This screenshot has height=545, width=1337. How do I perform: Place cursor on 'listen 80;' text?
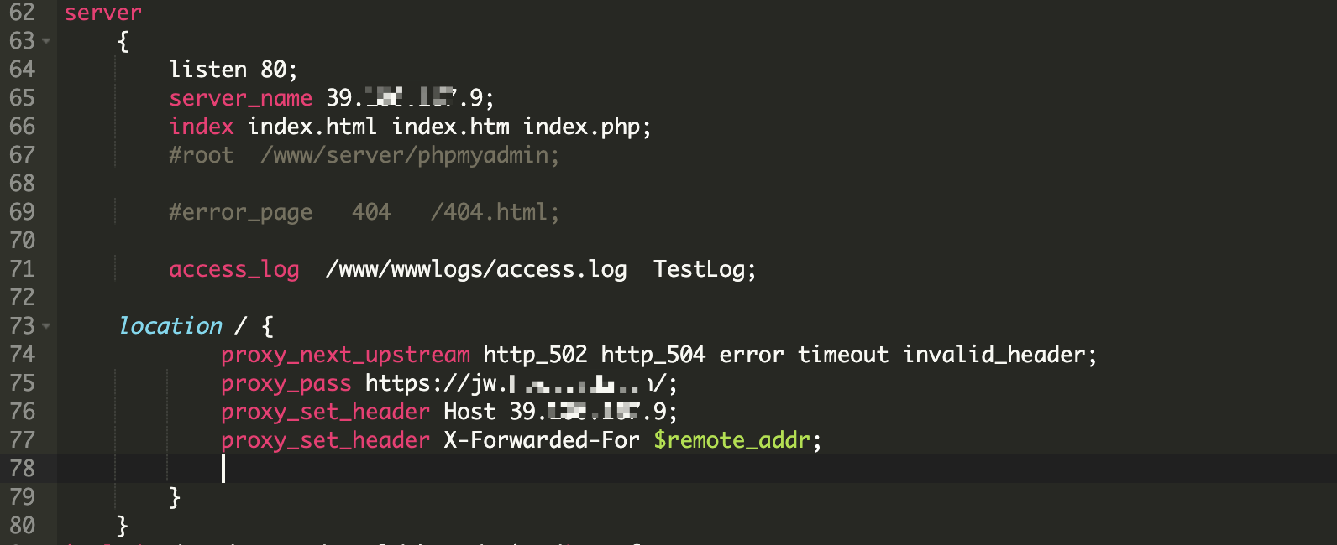click(233, 70)
